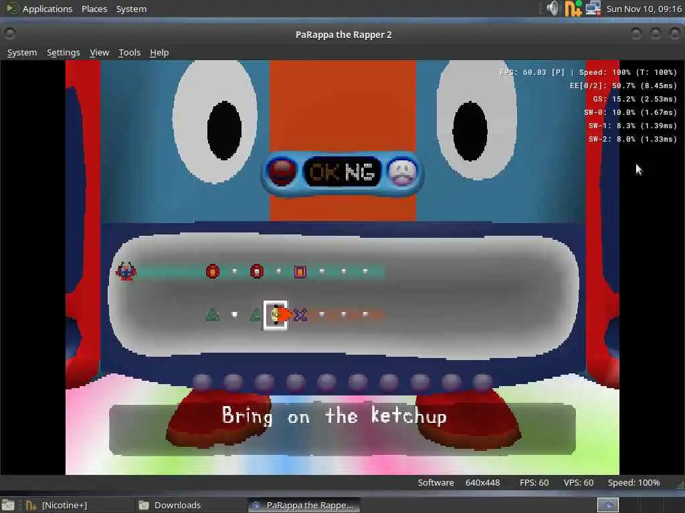Open the System menu in the emulator window
The image size is (685, 513).
[22, 52]
